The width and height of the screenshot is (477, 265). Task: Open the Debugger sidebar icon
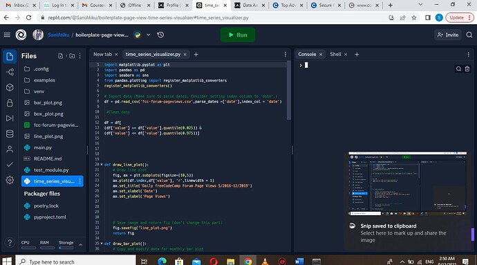point(10,118)
